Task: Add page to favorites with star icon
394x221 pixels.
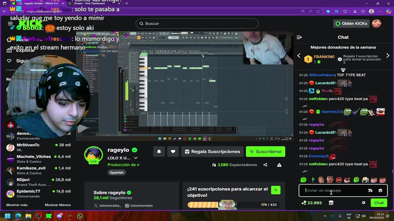Action: [318, 11]
